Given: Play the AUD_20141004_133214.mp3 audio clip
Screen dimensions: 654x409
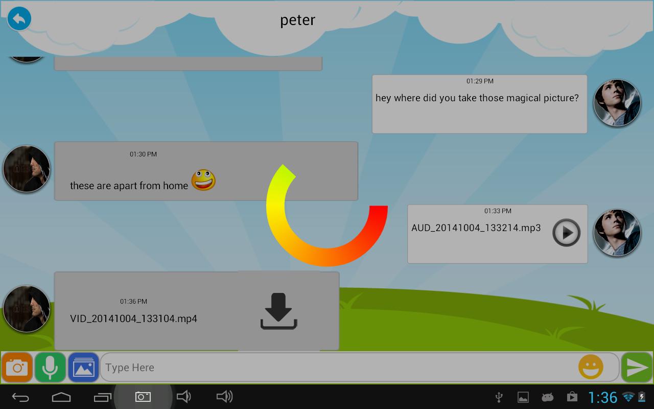Looking at the screenshot, I should coord(566,233).
